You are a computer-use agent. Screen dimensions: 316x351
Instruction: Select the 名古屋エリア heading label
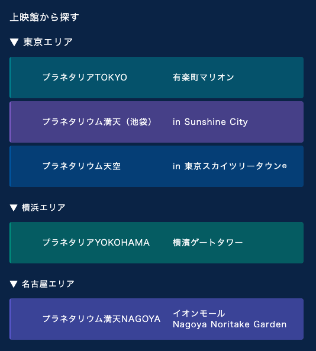coord(48,284)
